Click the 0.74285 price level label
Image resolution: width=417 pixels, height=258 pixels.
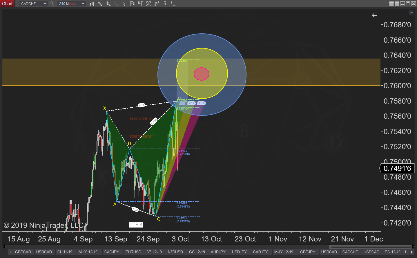pyautogui.click(x=183, y=220)
